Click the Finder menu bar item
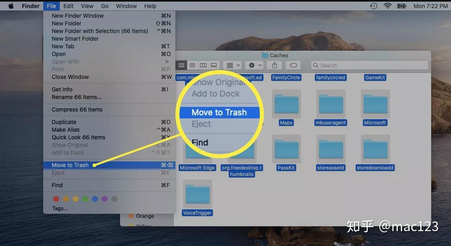The width and height of the screenshot is (451, 246). coord(30,6)
